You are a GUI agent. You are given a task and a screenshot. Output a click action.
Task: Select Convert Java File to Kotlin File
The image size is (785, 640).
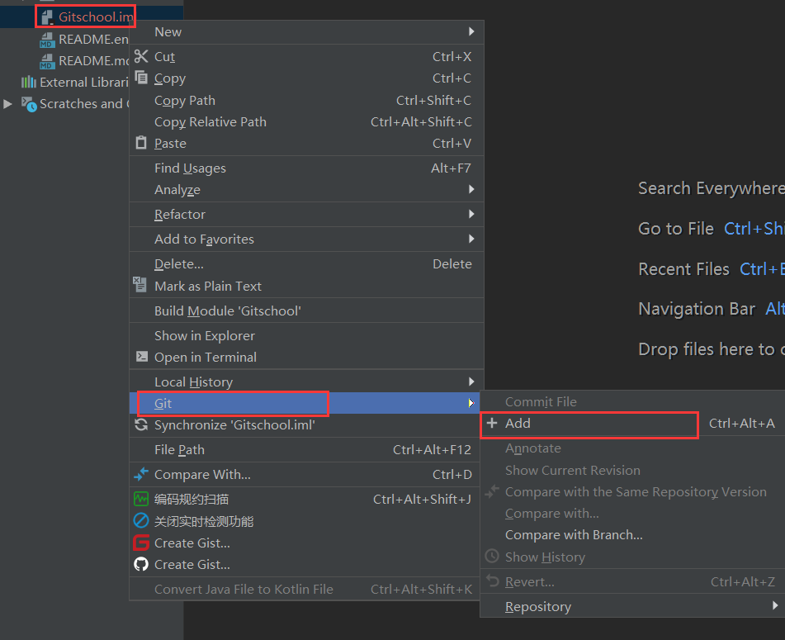[306, 589]
